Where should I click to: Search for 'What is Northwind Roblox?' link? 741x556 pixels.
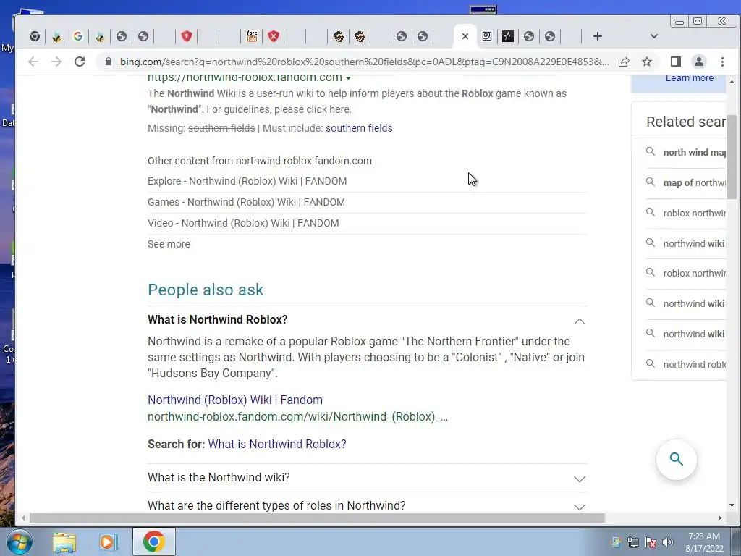click(x=277, y=444)
